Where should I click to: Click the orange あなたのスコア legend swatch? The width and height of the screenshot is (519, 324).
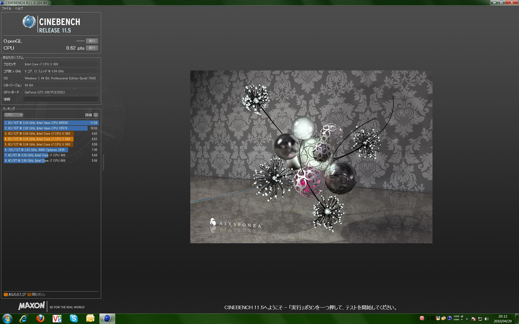click(6, 294)
